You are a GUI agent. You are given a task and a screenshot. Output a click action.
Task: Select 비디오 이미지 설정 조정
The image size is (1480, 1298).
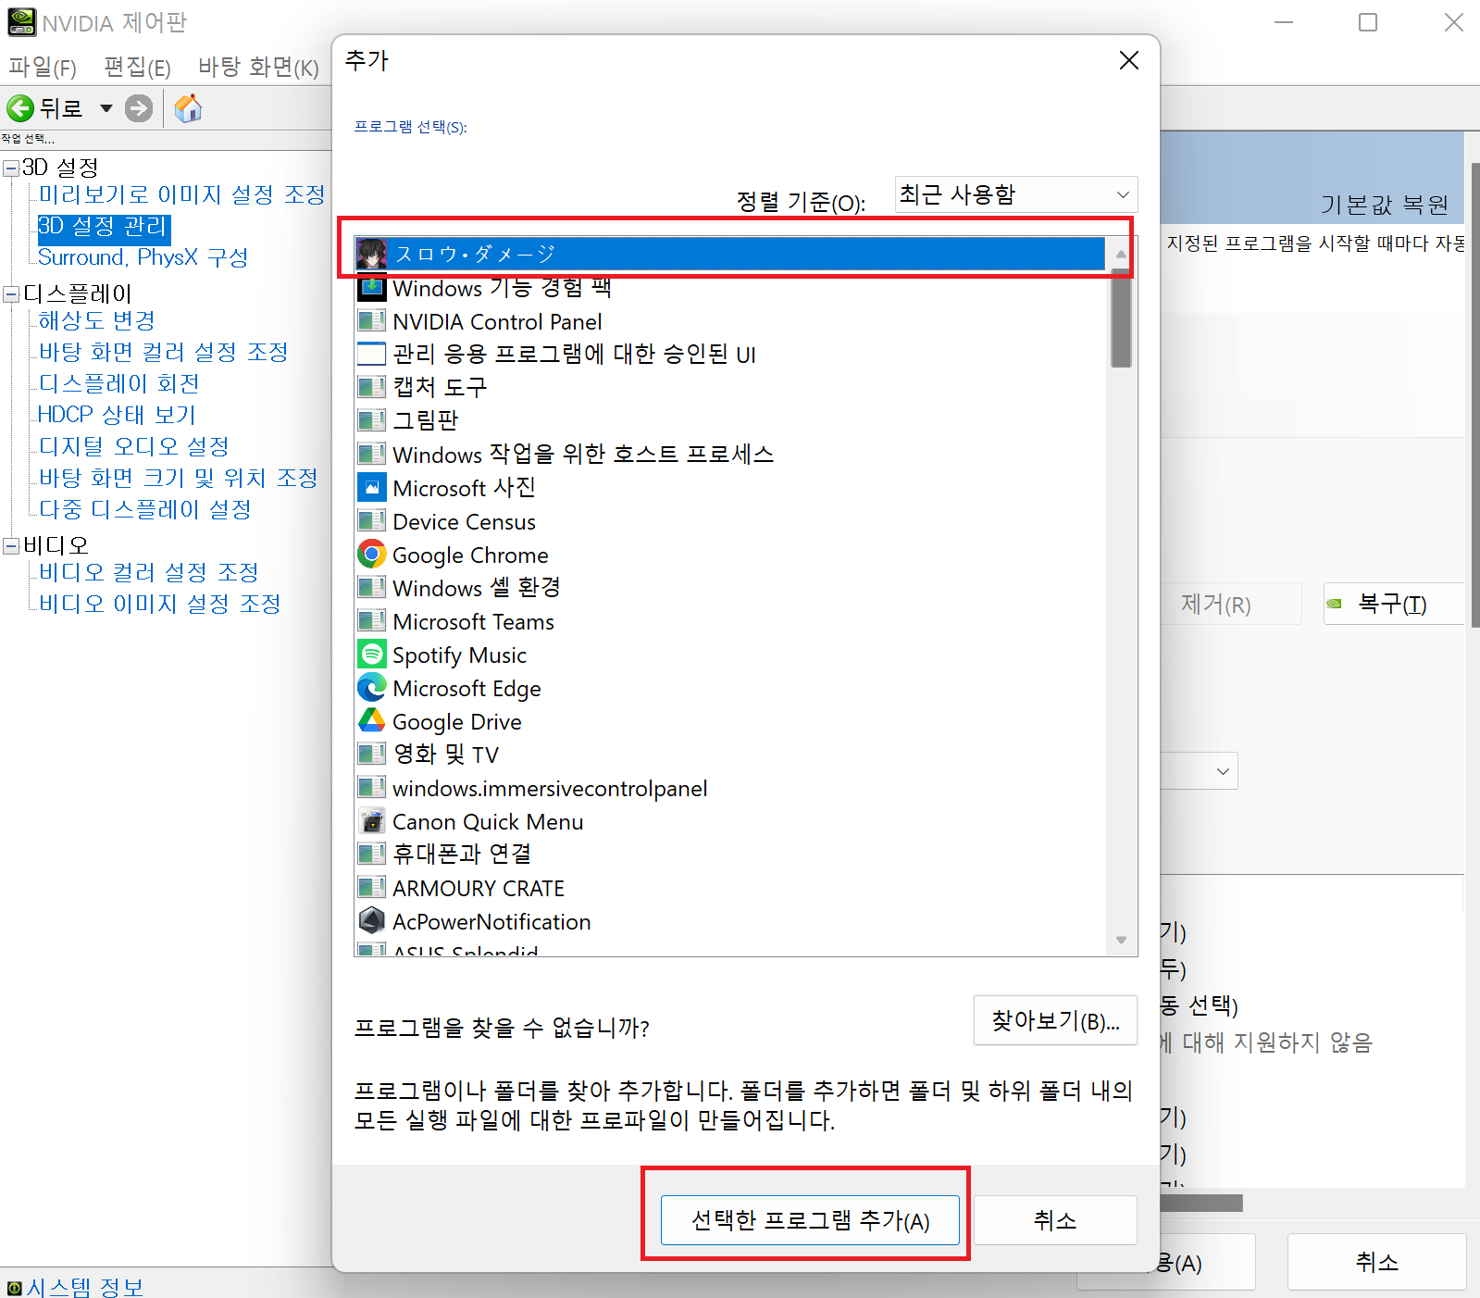pyautogui.click(x=160, y=604)
